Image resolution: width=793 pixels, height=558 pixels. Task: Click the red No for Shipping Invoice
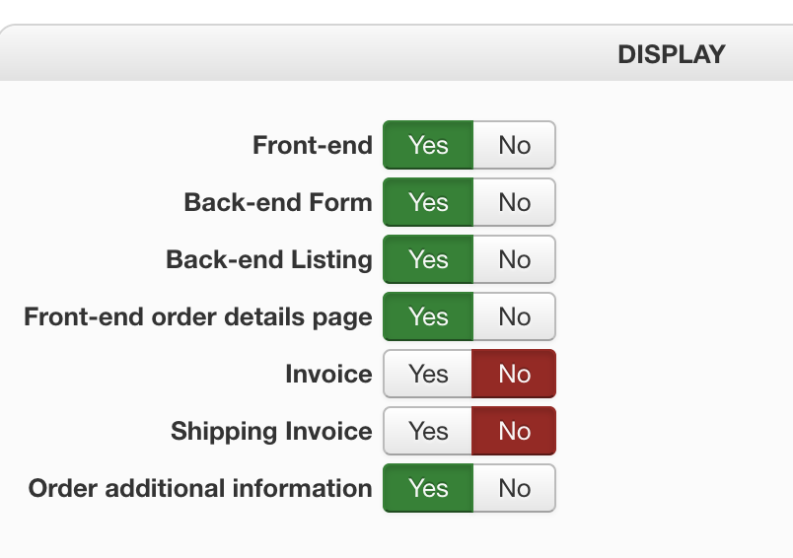click(514, 431)
